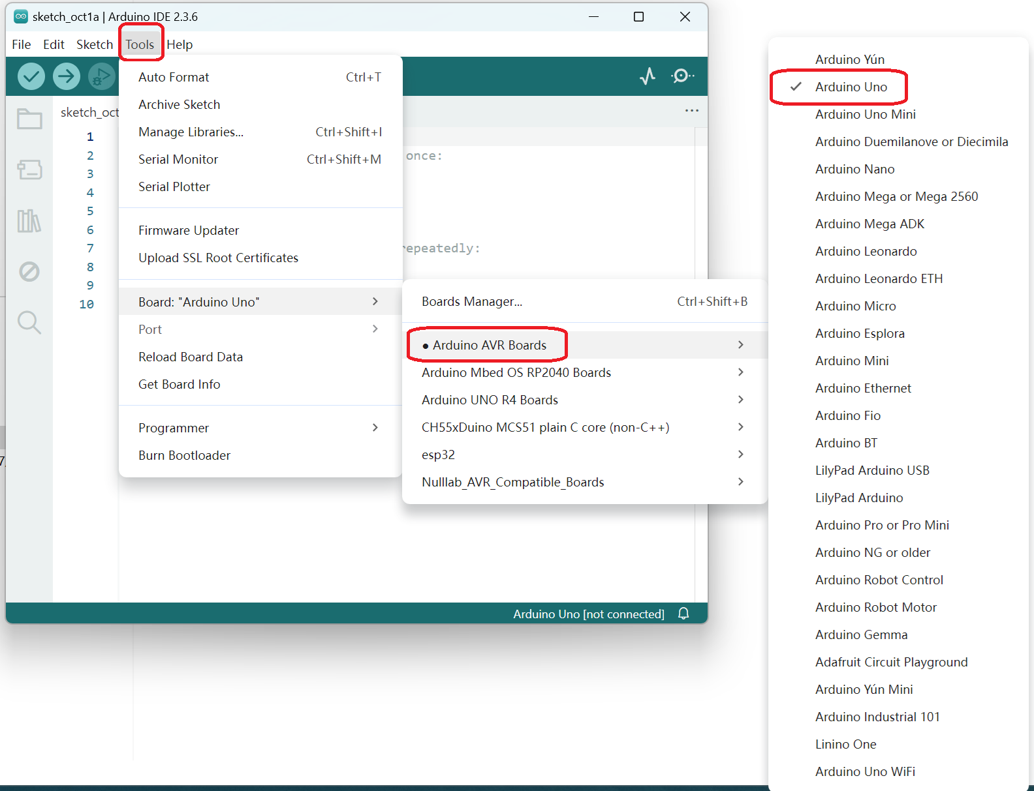Start the Debug toolbar button

101,76
